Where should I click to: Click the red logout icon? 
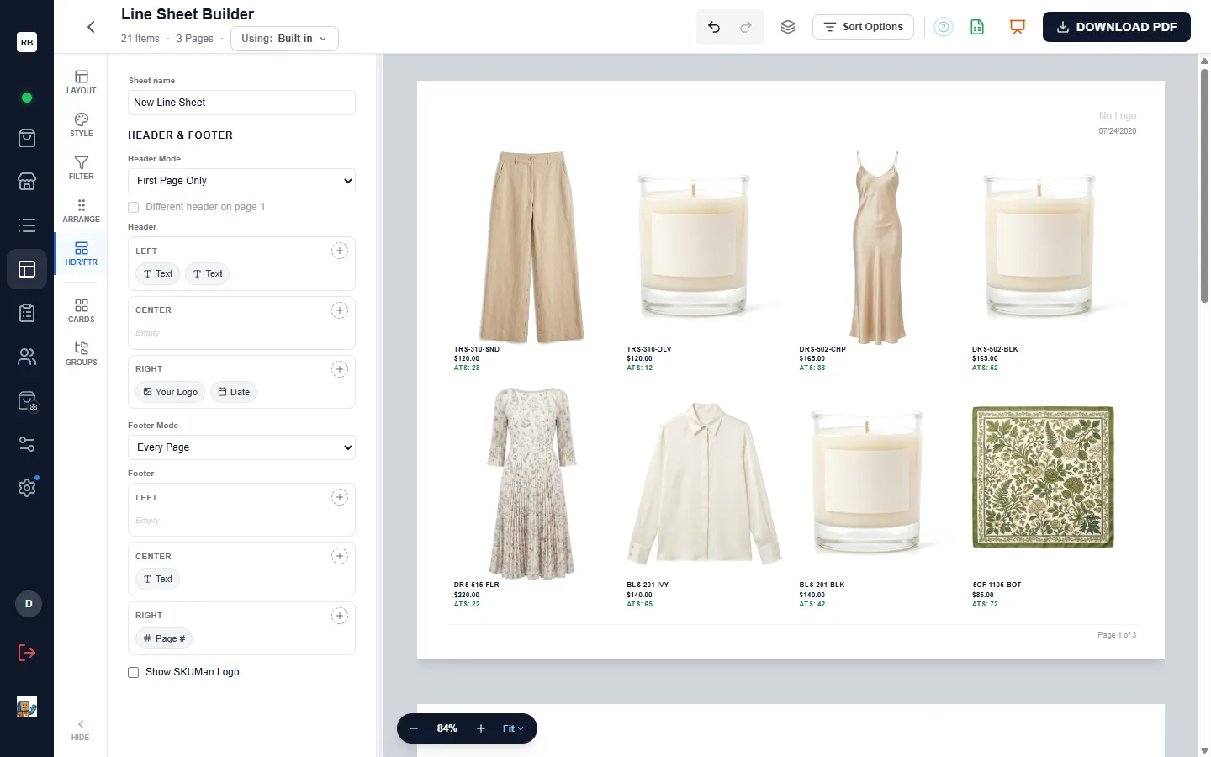pos(27,653)
